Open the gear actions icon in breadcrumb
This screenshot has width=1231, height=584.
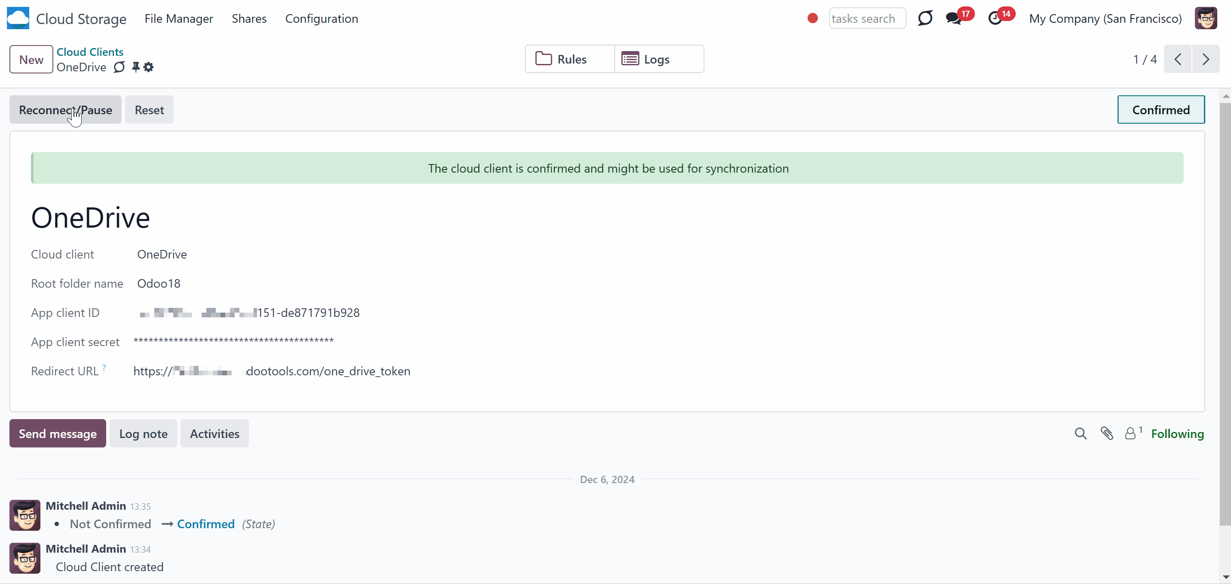pyautogui.click(x=149, y=67)
